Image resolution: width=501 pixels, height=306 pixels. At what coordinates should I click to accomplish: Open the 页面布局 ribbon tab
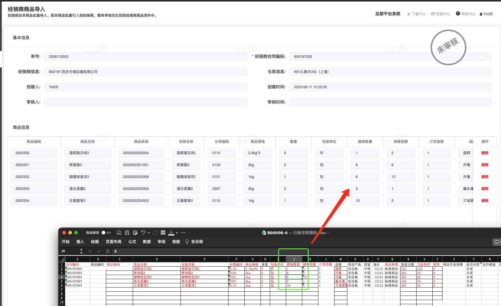point(113,242)
